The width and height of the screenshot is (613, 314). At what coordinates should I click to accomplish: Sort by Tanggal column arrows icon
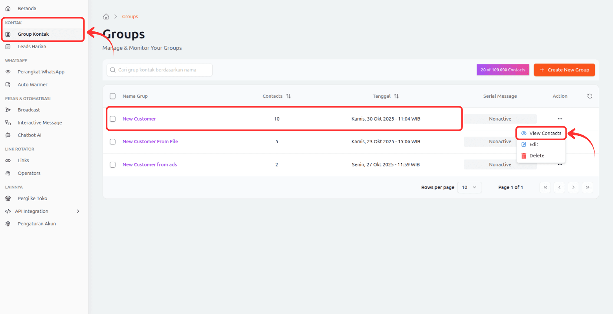tap(396, 96)
